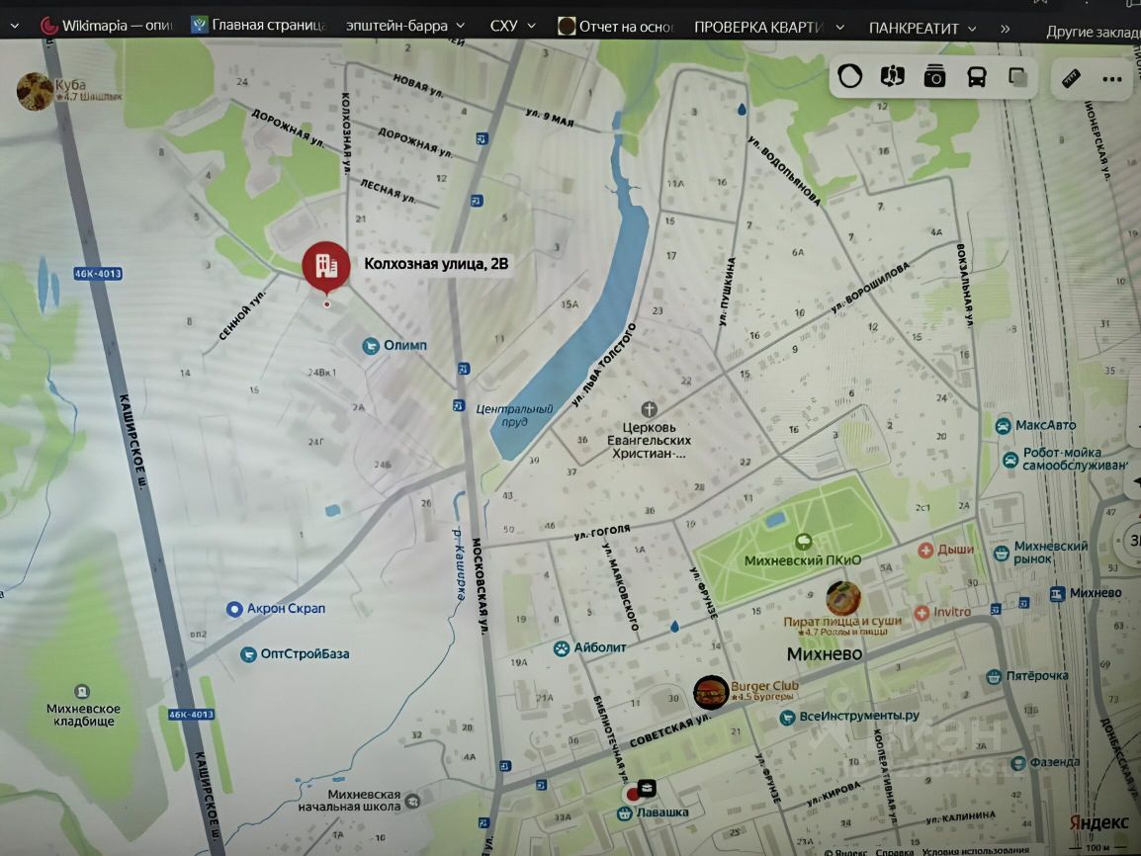Click the Центральный пруд label

pos(514,415)
